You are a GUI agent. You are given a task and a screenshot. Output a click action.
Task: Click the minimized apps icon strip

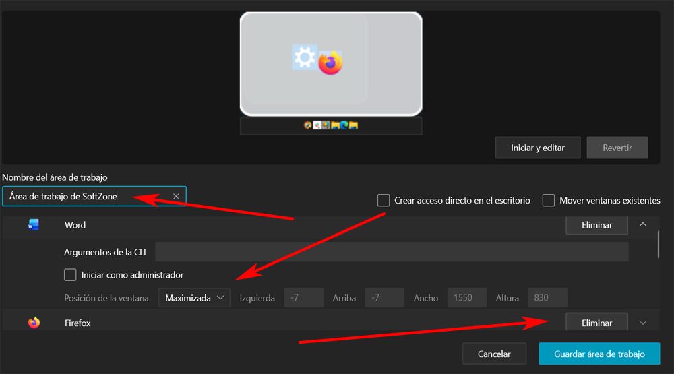pos(331,125)
